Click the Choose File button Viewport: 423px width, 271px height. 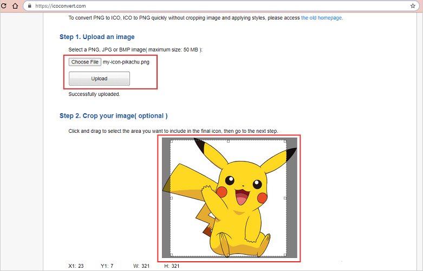click(84, 62)
